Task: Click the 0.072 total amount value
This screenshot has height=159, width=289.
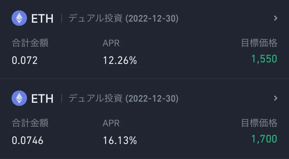Action: pos(25,60)
